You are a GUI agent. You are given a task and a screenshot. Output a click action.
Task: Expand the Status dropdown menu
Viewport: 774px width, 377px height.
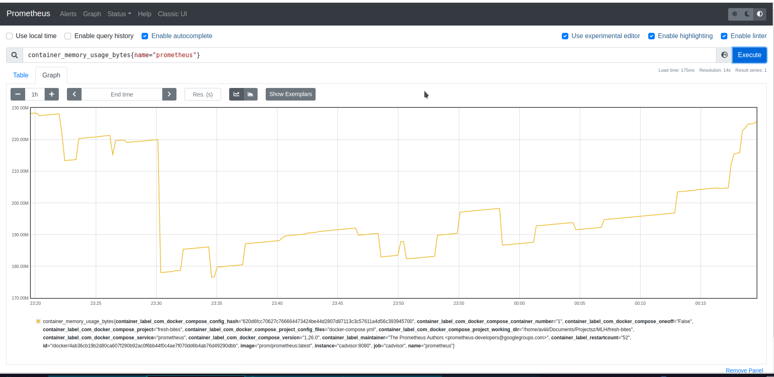[x=119, y=14]
